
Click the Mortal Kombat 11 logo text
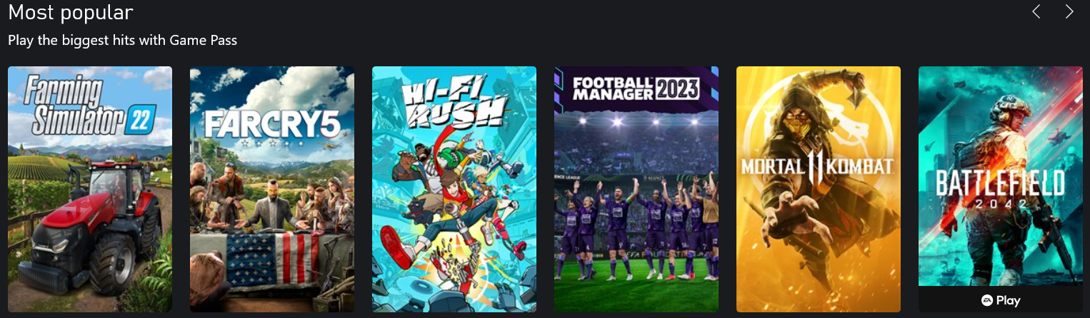(817, 167)
